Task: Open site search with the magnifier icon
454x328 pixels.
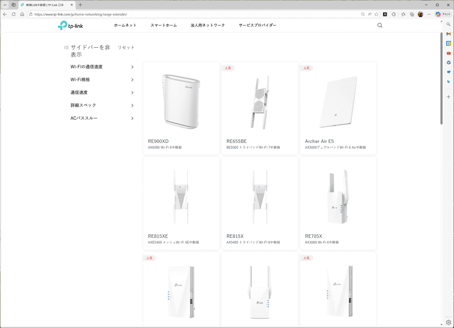Action: coord(379,25)
